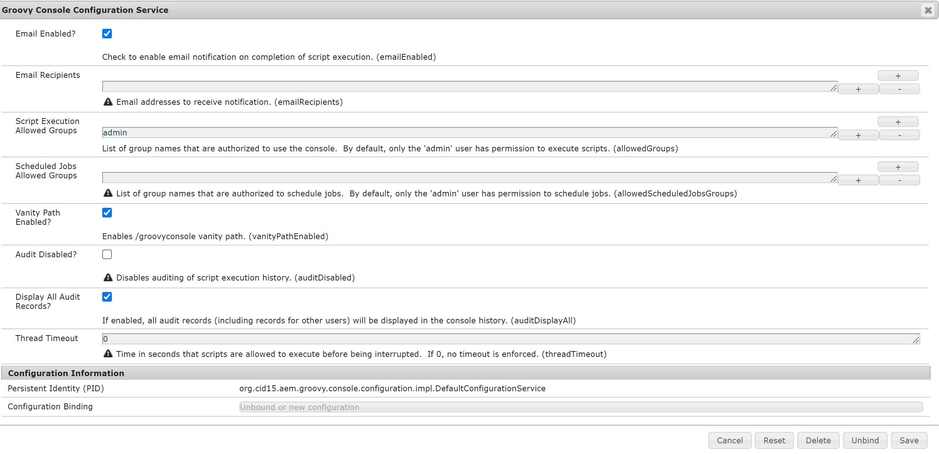Image resolution: width=939 pixels, height=454 pixels.
Task: Click upper plus button in Scheduled Jobs Groups
Action: 898,167
